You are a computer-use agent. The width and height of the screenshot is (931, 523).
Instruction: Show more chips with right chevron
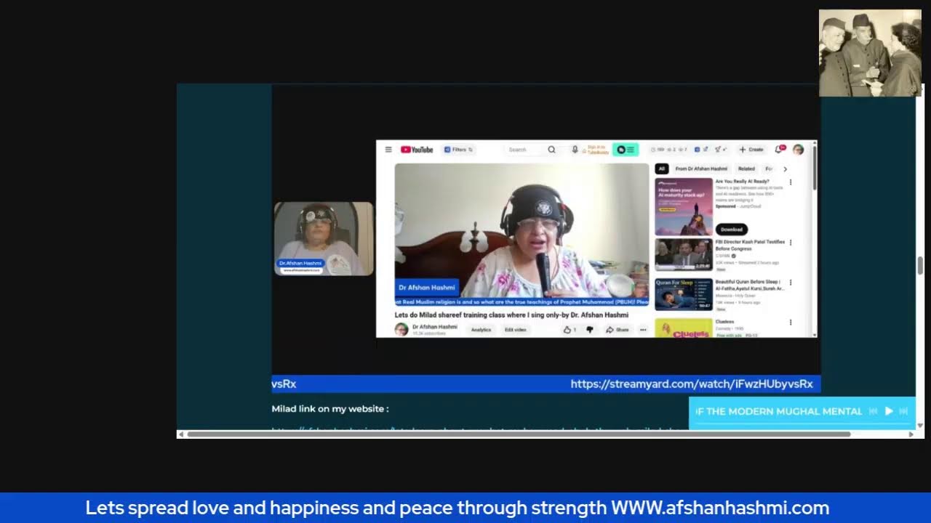click(785, 169)
